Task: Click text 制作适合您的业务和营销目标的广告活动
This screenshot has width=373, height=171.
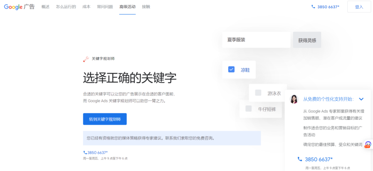Action: [333, 131]
